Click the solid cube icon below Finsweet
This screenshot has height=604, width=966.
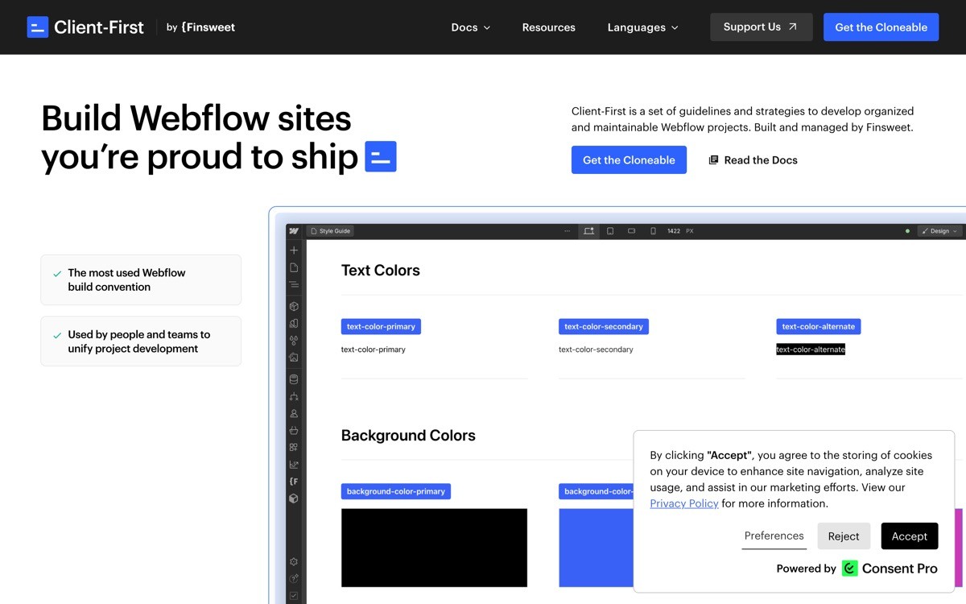tap(294, 499)
